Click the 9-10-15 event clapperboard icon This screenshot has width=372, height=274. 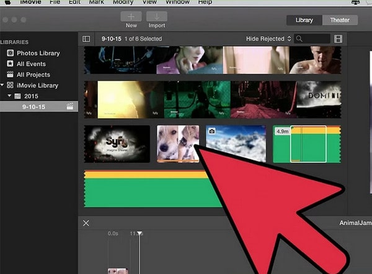pyautogui.click(x=70, y=106)
